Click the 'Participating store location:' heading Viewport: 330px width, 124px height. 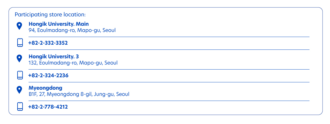(50, 15)
